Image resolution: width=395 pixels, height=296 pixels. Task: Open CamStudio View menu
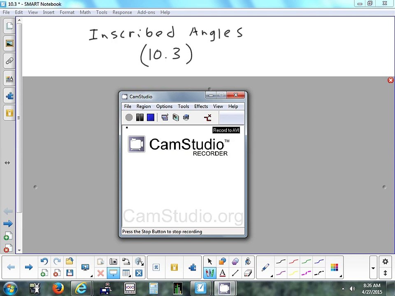pyautogui.click(x=218, y=106)
